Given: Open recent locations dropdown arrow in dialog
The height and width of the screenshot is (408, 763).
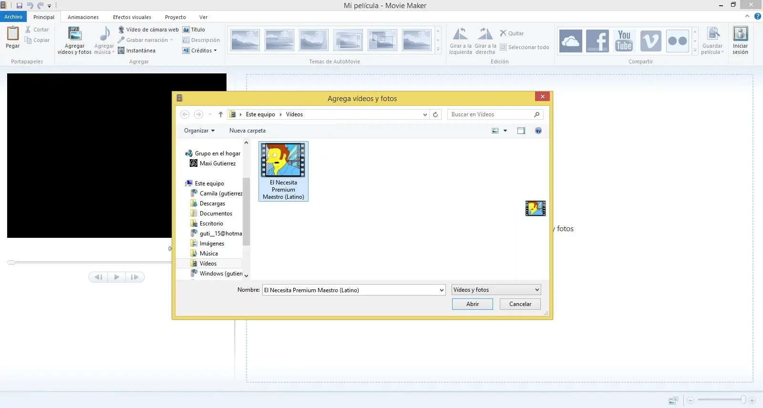Looking at the screenshot, I should point(210,114).
